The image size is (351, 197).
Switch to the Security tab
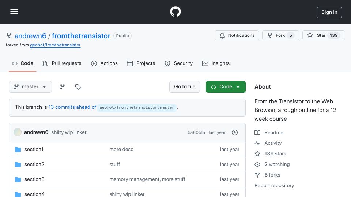click(x=179, y=63)
